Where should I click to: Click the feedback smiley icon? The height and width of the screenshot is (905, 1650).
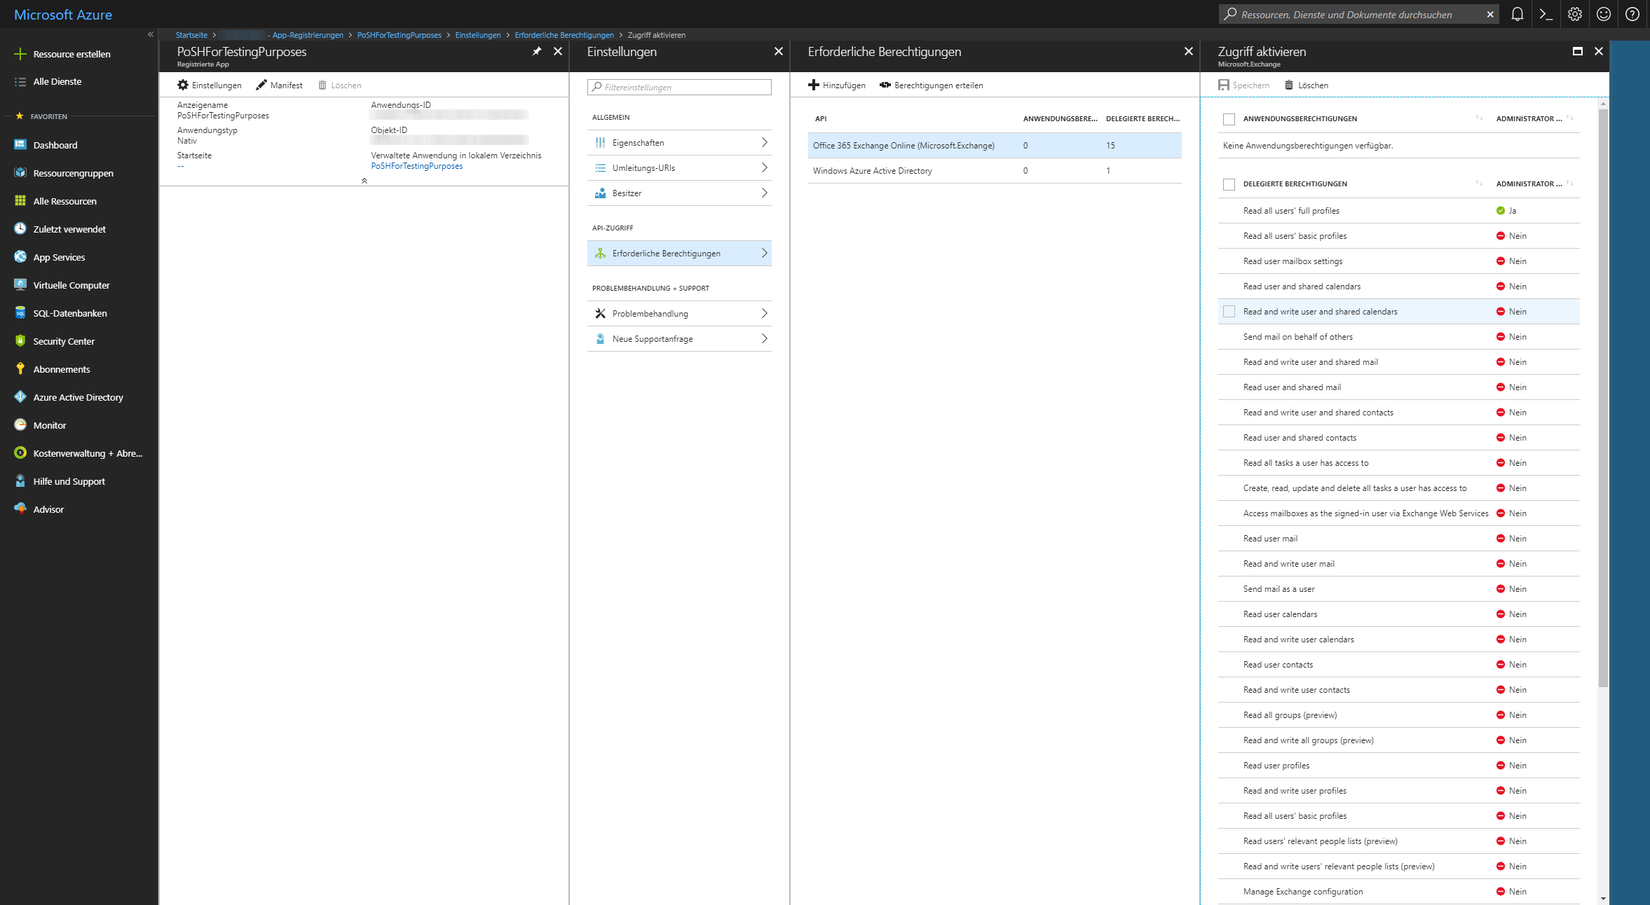point(1604,14)
